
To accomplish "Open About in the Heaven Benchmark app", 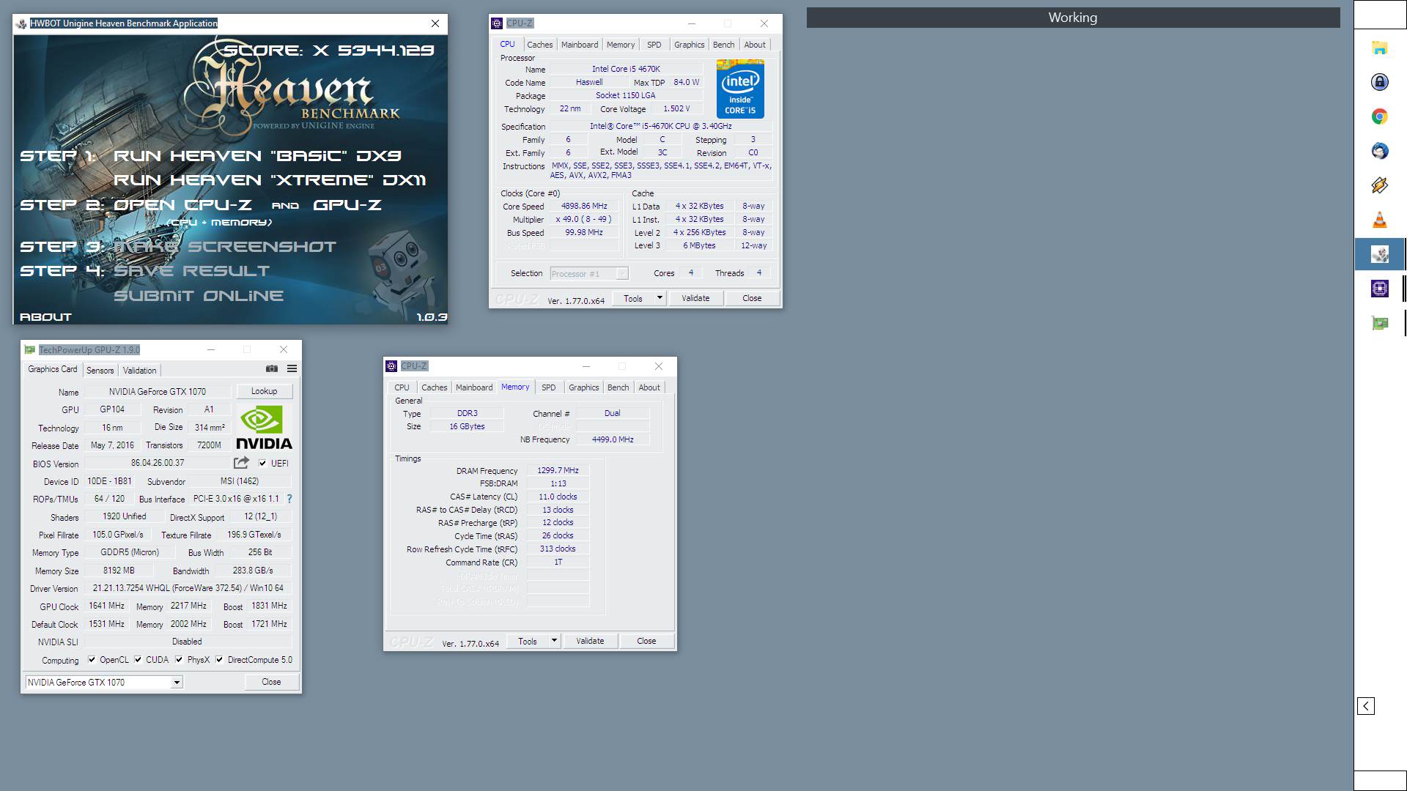I will click(45, 317).
